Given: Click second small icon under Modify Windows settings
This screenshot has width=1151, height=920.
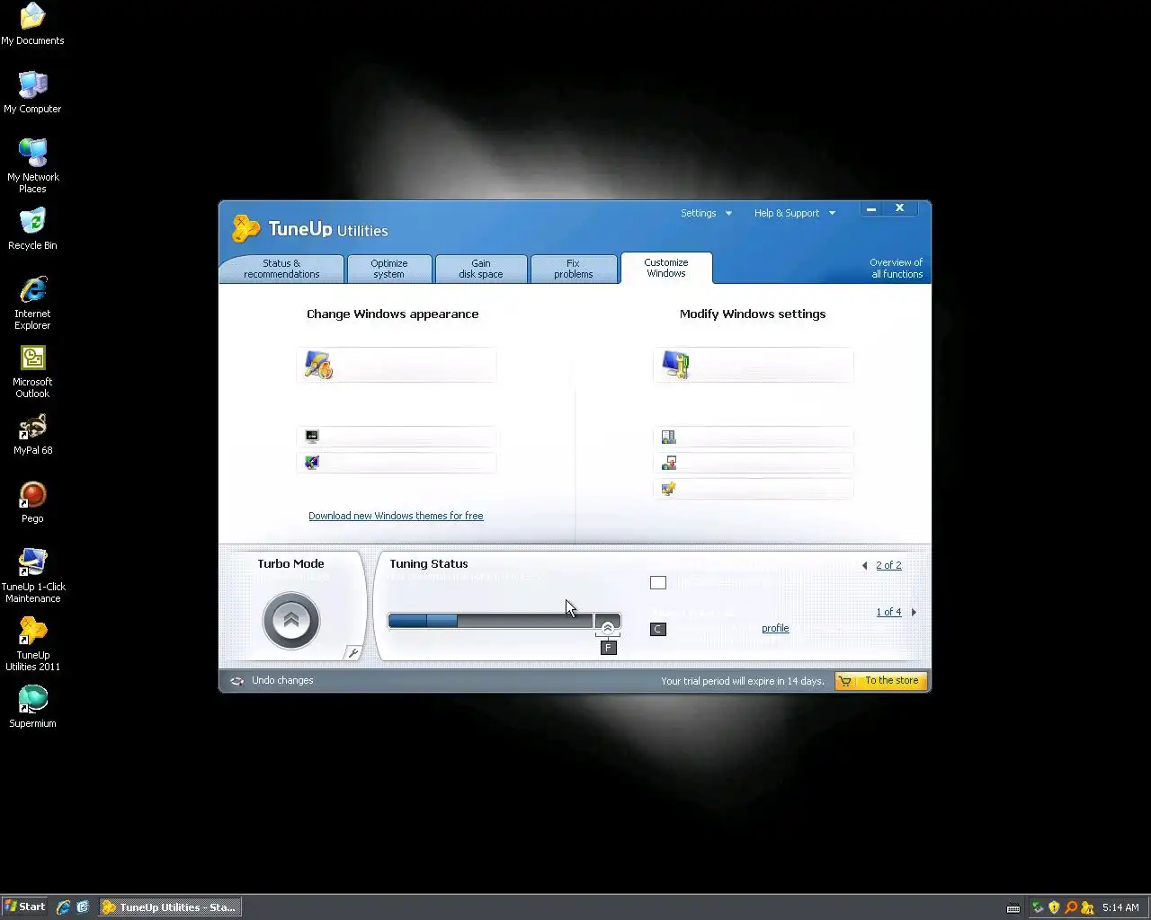Looking at the screenshot, I should click(668, 463).
